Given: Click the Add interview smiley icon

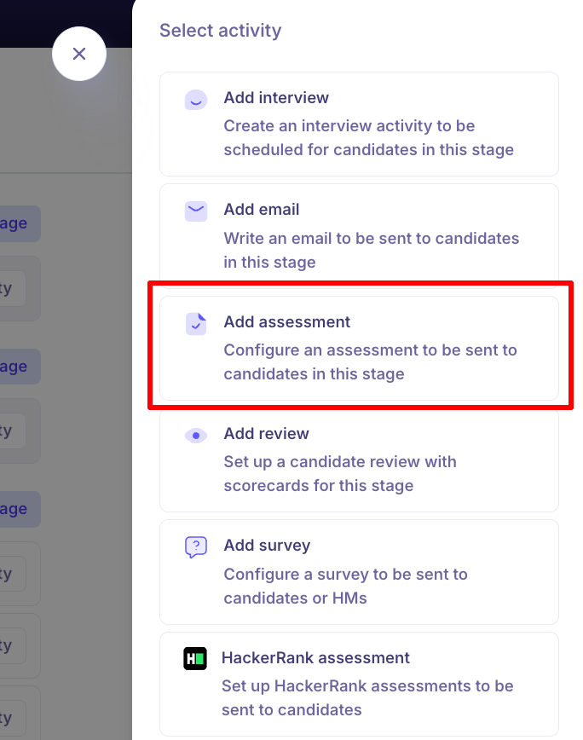Looking at the screenshot, I should click(x=196, y=100).
